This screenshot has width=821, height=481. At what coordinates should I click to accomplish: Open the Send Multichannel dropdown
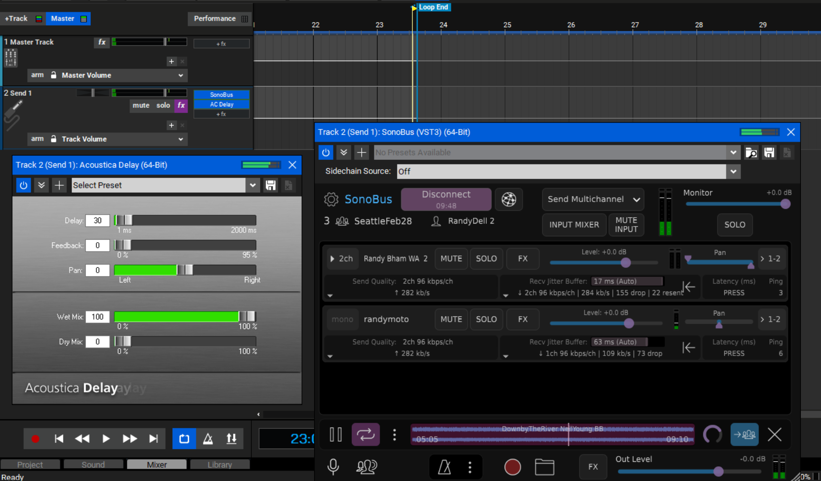click(x=593, y=200)
